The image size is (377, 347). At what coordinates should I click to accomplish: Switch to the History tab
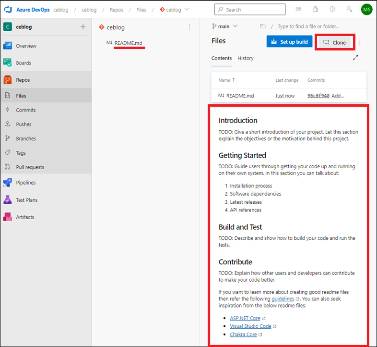tap(246, 58)
